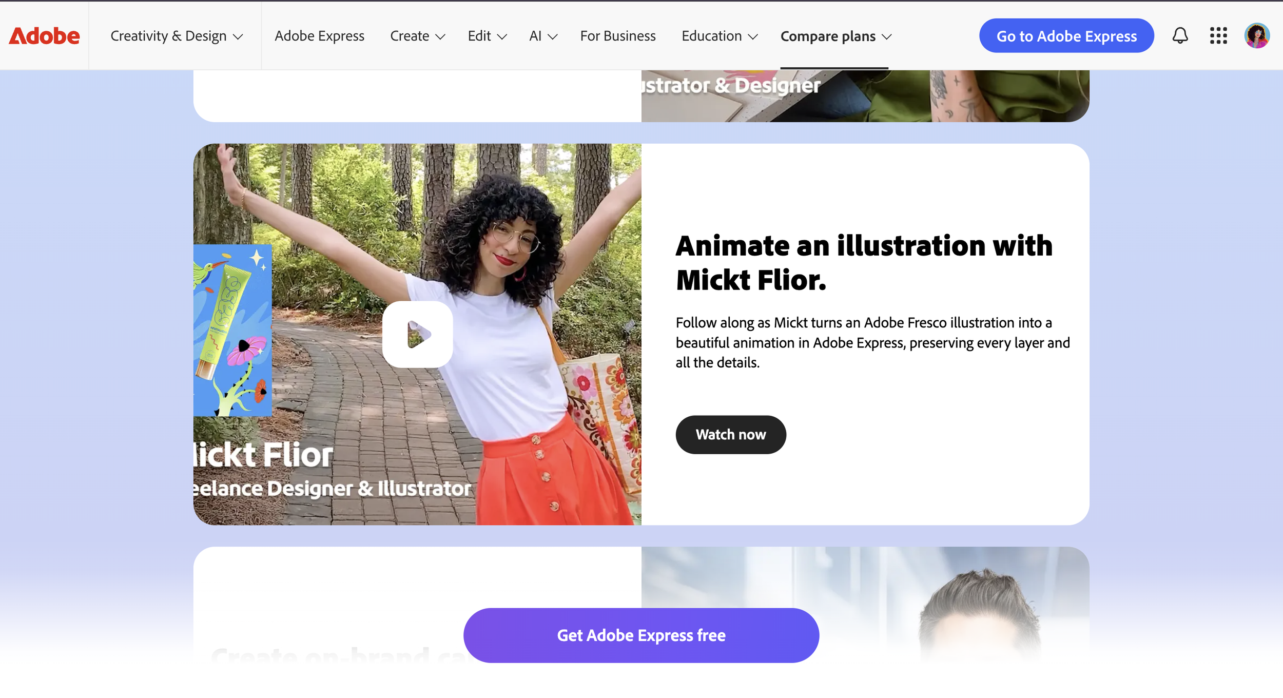Screen dimensions: 1283x698
Task: Expand the Compare plans menu
Action: point(835,36)
